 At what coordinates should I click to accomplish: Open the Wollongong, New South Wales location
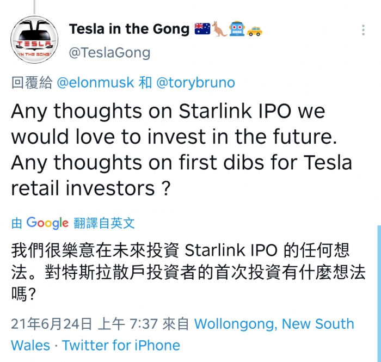click(x=274, y=324)
